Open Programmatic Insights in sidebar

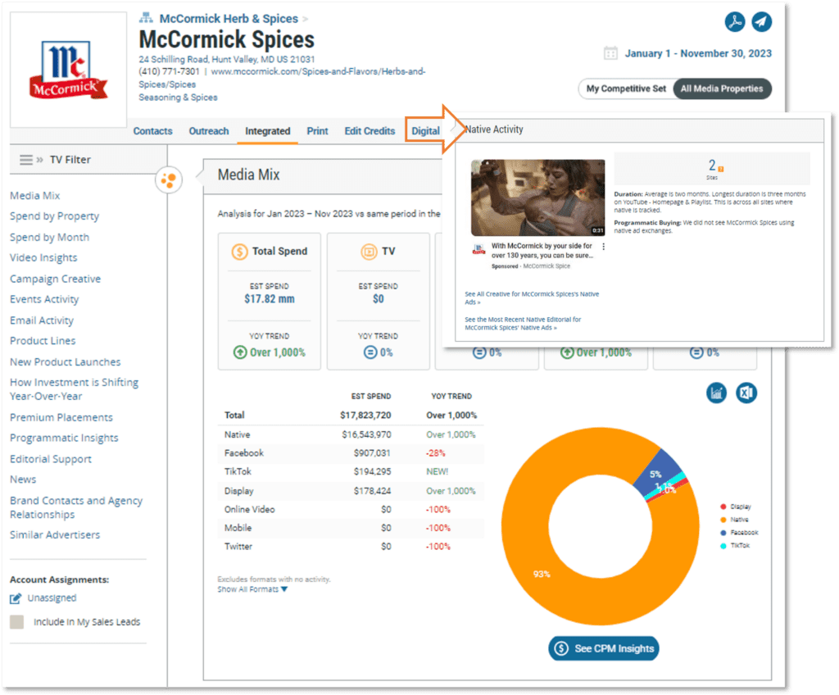pyautogui.click(x=64, y=438)
